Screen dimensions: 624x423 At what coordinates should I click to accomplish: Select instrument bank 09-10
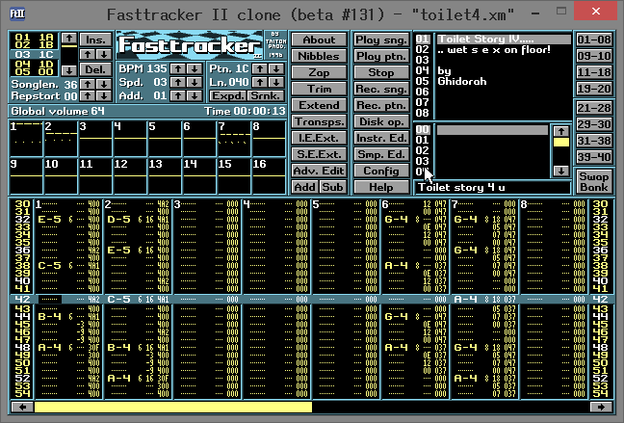click(593, 55)
